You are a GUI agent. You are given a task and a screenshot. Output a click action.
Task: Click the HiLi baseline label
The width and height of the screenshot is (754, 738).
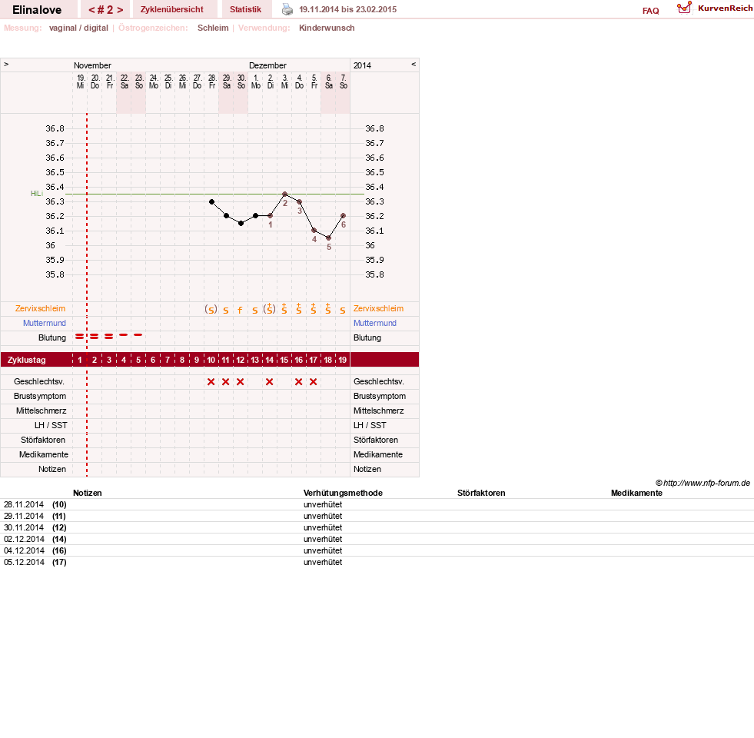click(x=37, y=194)
